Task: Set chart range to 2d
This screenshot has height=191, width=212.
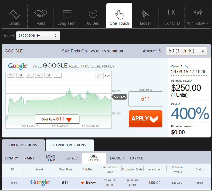Action: (x=11, y=75)
